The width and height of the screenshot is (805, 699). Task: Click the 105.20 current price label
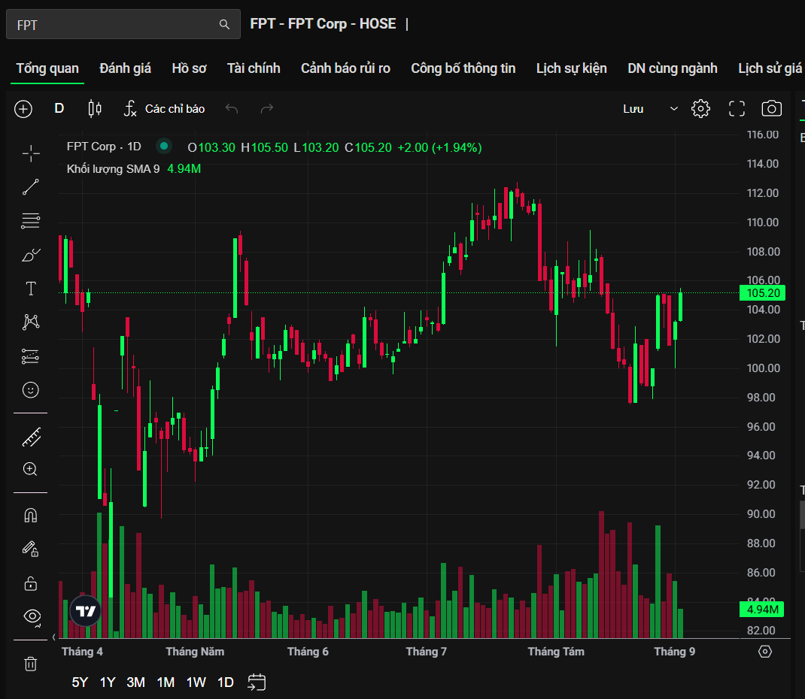762,293
